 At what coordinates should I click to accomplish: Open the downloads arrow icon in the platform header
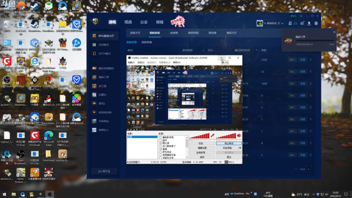point(309,23)
